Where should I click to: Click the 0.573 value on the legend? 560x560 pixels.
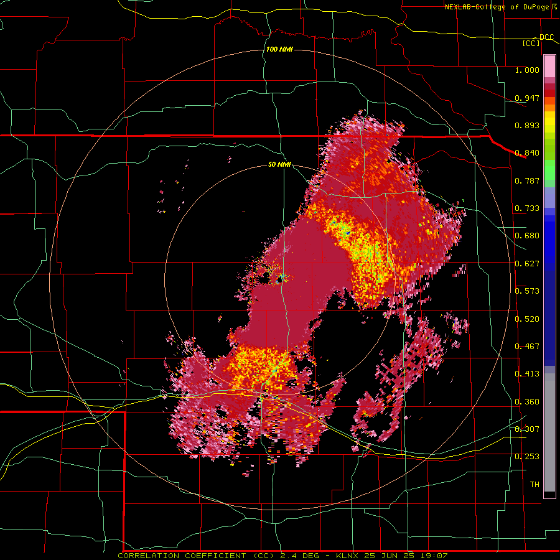pos(527,291)
